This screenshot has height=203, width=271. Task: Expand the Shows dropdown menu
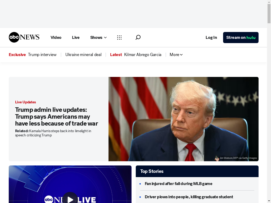click(x=98, y=38)
